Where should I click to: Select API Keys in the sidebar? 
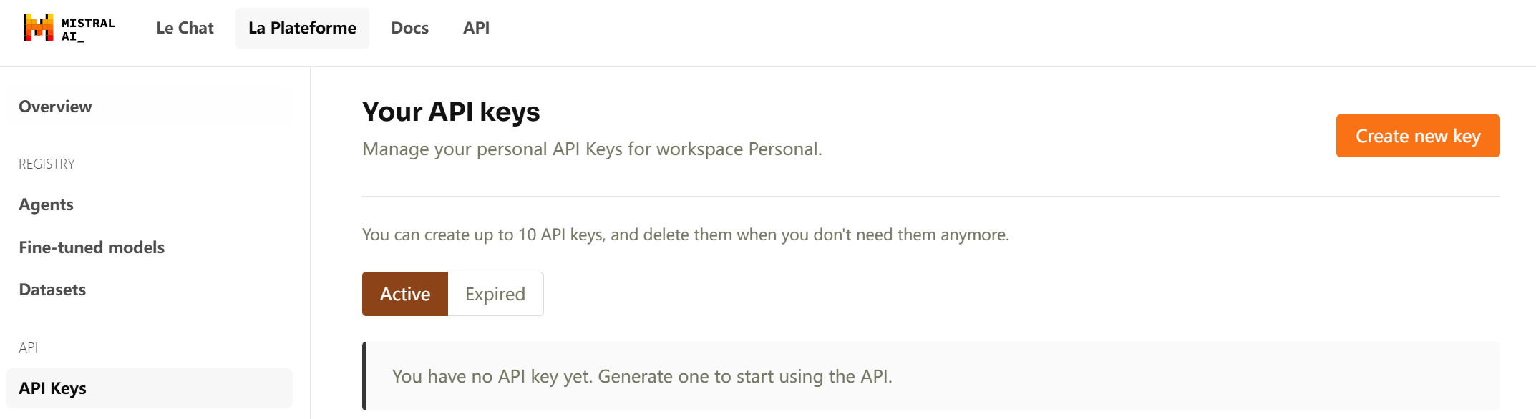(x=149, y=388)
